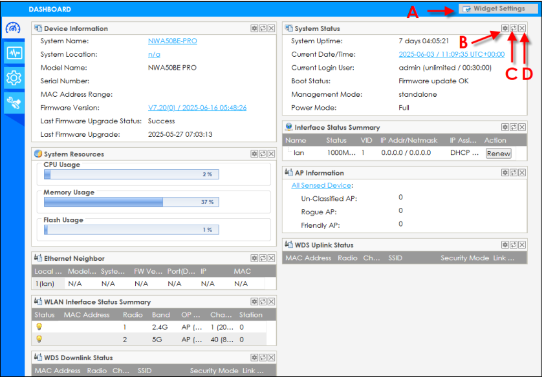
Task: Open the Dashboard sidebar icon
Action: (13, 28)
